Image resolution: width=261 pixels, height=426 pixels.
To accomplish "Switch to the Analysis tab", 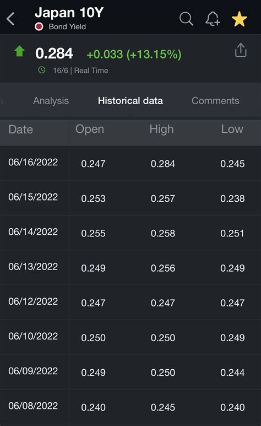I will click(51, 101).
